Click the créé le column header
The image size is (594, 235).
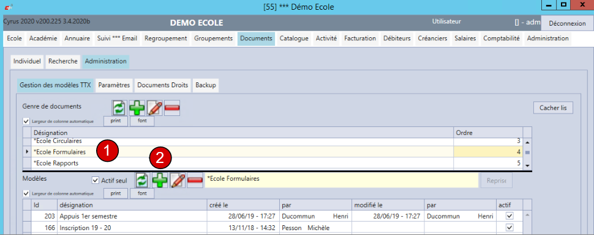[x=243, y=205]
